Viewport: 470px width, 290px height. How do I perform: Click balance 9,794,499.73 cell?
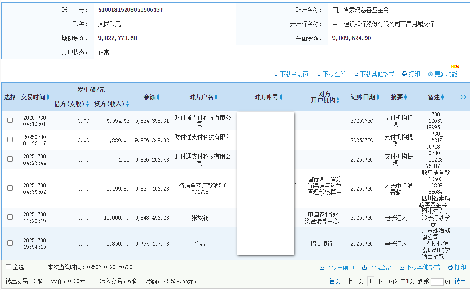point(152,244)
